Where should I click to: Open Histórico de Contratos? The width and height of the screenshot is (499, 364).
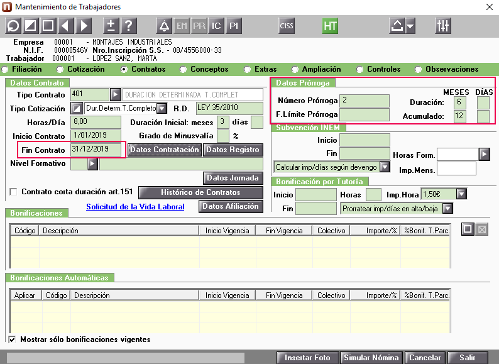point(200,192)
